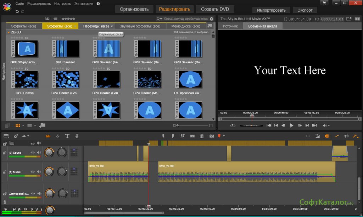Screen dimensions: 363x217
Task: Mute the Music track speaker
Action: 39,172
